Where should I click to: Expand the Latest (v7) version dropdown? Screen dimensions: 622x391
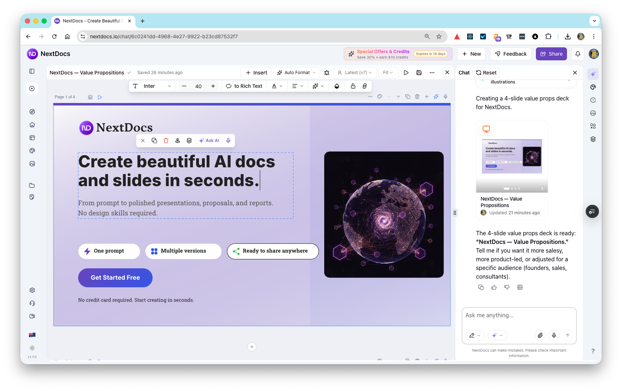coord(355,72)
